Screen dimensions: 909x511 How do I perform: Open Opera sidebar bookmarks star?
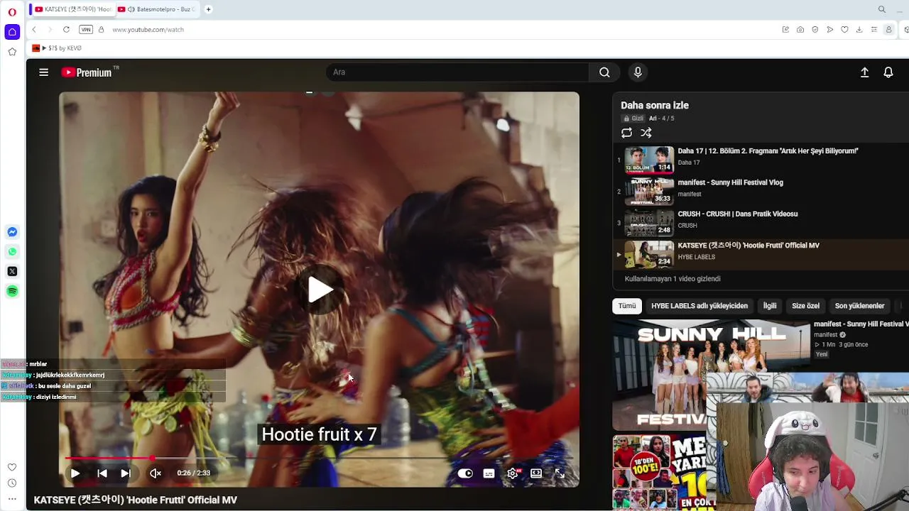(12, 52)
